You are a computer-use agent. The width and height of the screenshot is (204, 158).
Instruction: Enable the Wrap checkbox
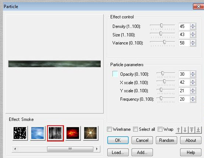click(160, 129)
